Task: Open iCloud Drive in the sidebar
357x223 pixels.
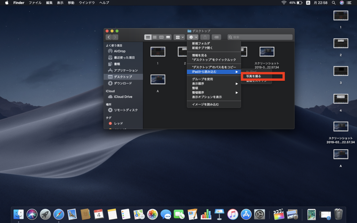Action: 123,97
